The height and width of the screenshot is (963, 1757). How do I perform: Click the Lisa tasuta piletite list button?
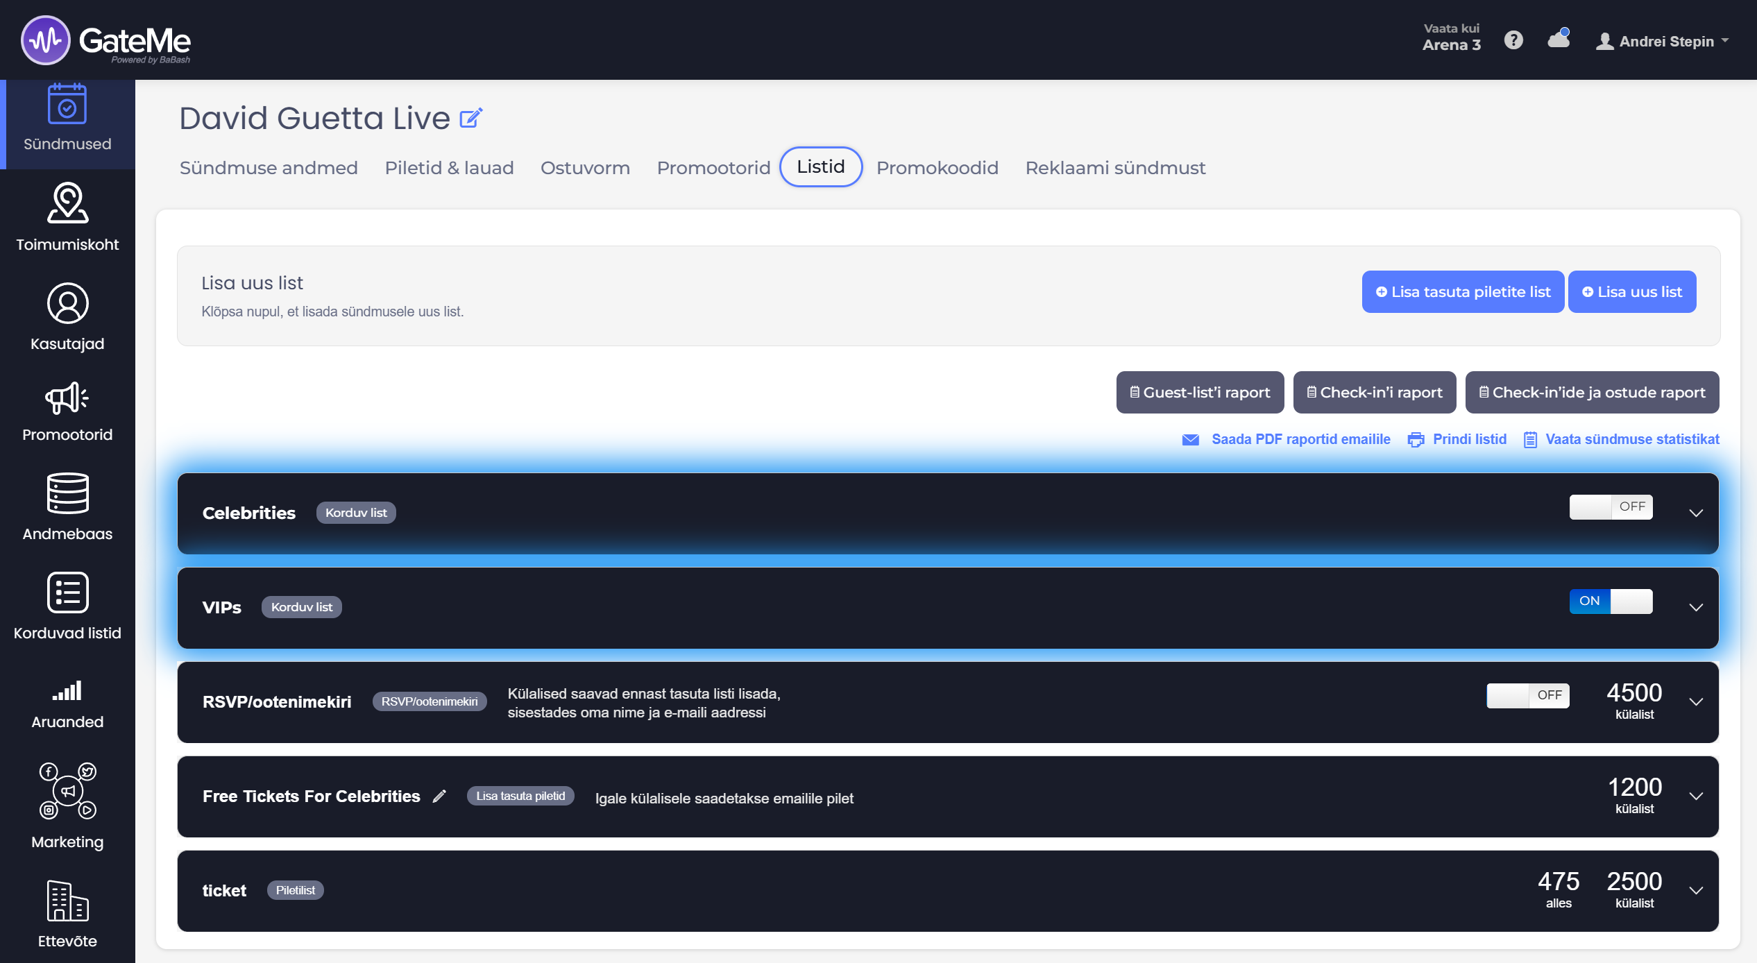[1463, 292]
